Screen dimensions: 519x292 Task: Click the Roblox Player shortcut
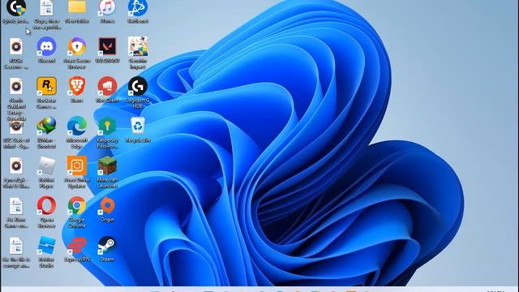coord(46,172)
